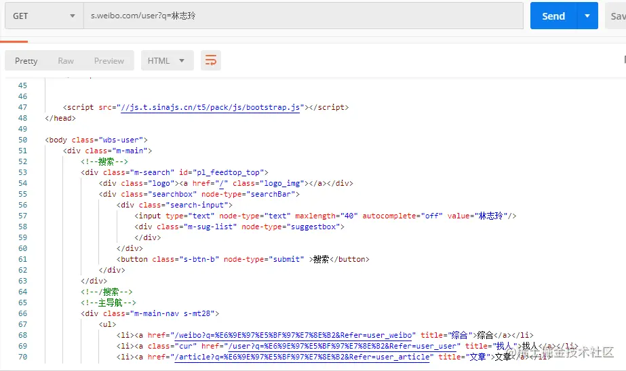This screenshot has height=371, width=626.
Task: Select the text class="s-btn-b"
Action: (x=186, y=259)
